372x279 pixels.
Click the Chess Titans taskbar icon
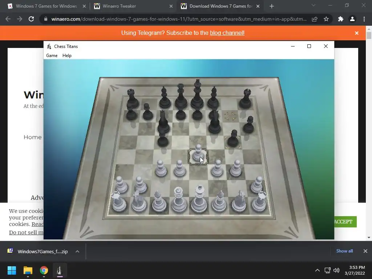(x=60, y=270)
